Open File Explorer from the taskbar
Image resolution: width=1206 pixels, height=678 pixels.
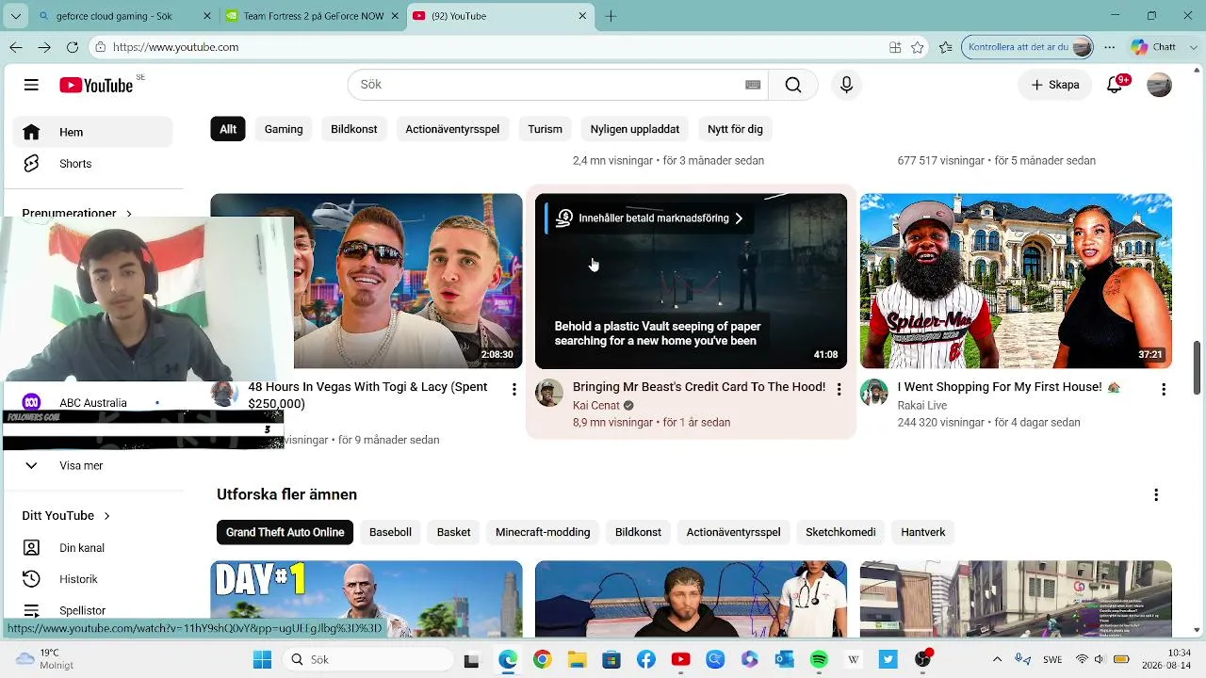(576, 659)
